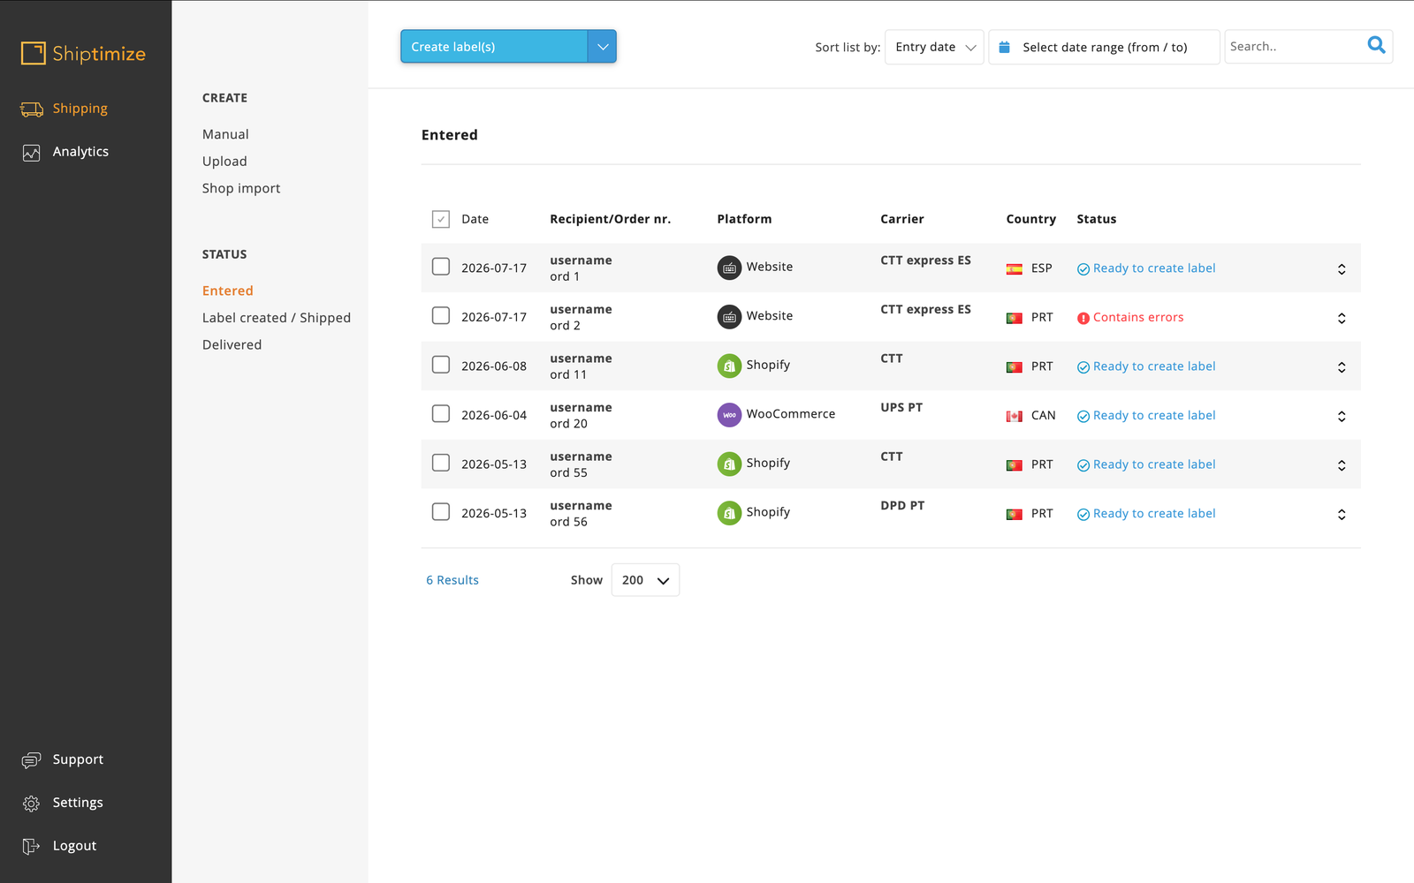Click the Settings gear icon
This screenshot has width=1414, height=883.
(32, 804)
